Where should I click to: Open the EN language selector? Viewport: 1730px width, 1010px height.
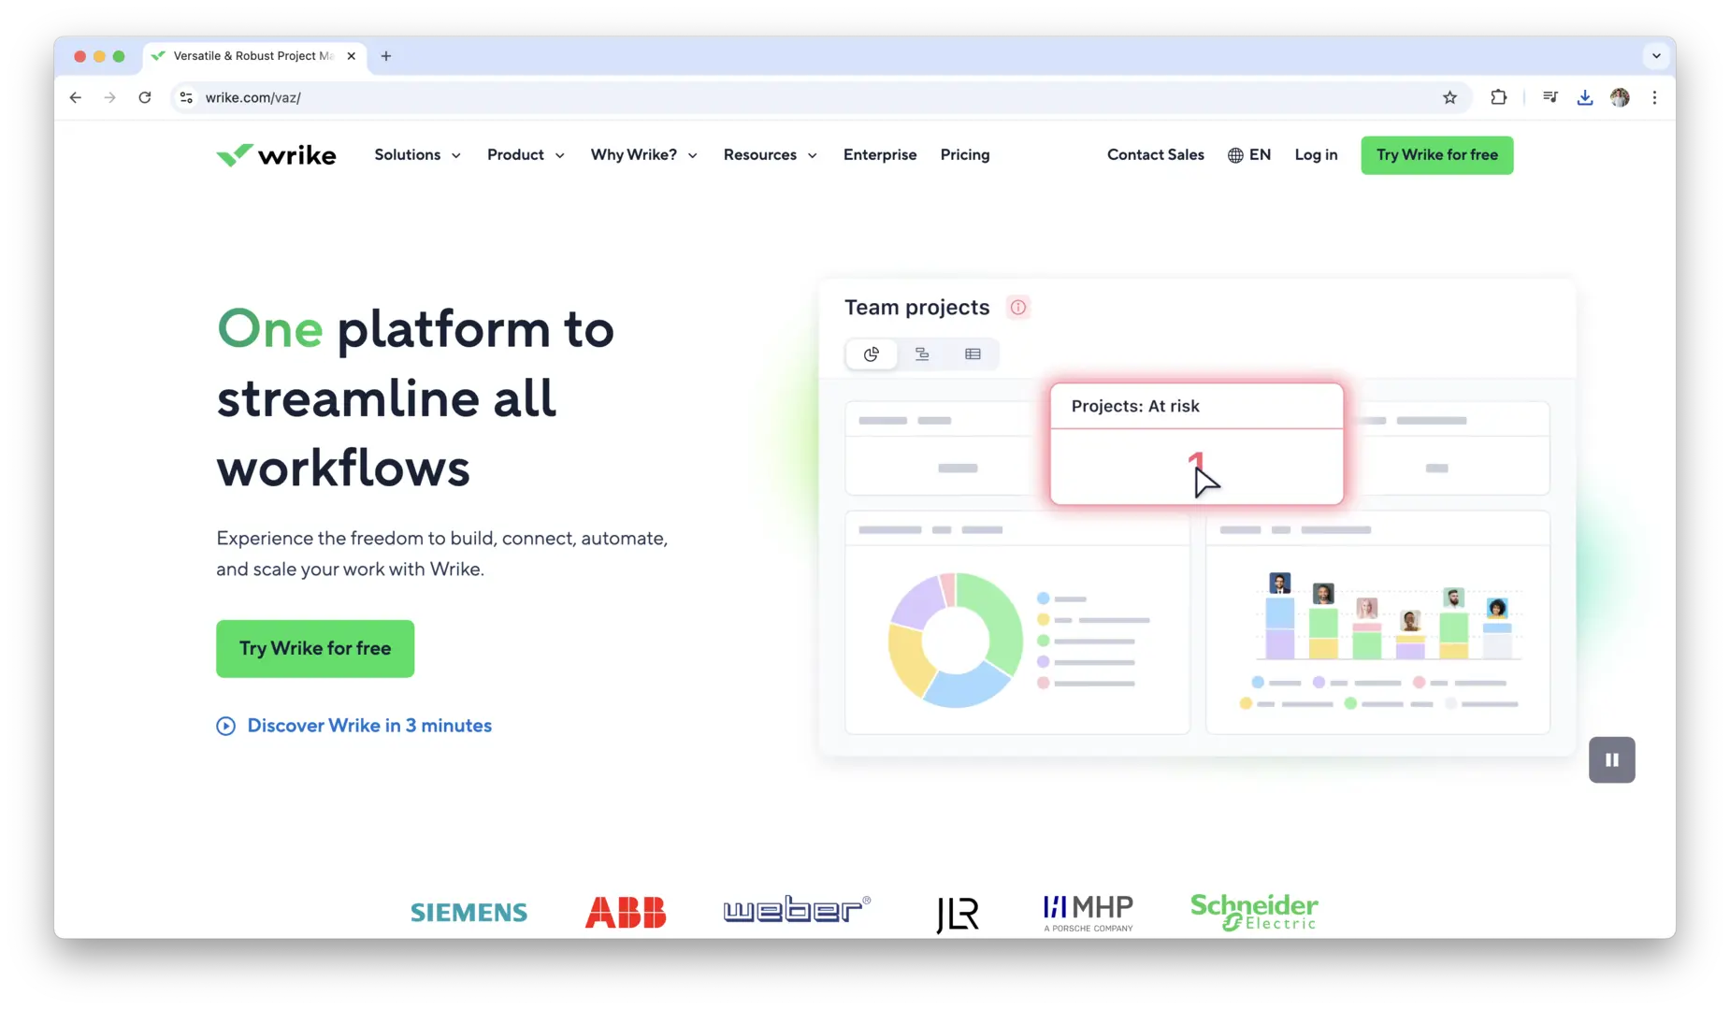(x=1248, y=155)
